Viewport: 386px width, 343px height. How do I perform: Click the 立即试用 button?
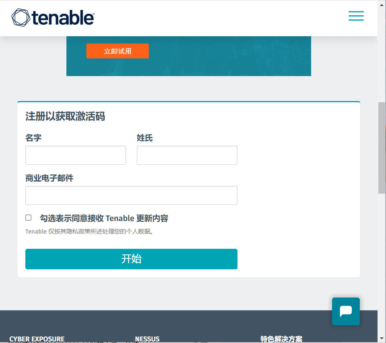tap(117, 51)
